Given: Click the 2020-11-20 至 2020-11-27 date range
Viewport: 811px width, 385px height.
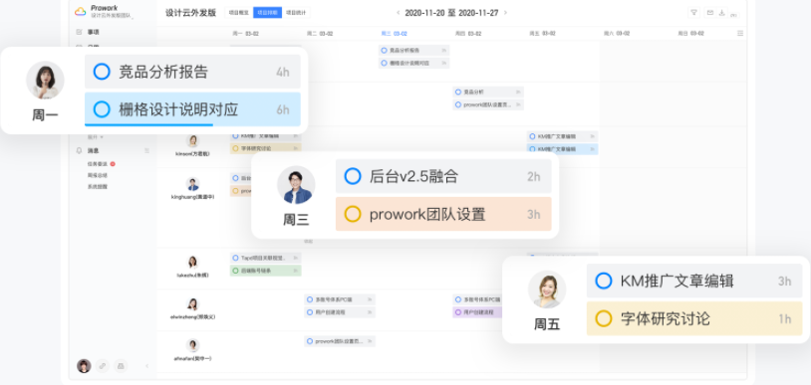Looking at the screenshot, I should (451, 12).
